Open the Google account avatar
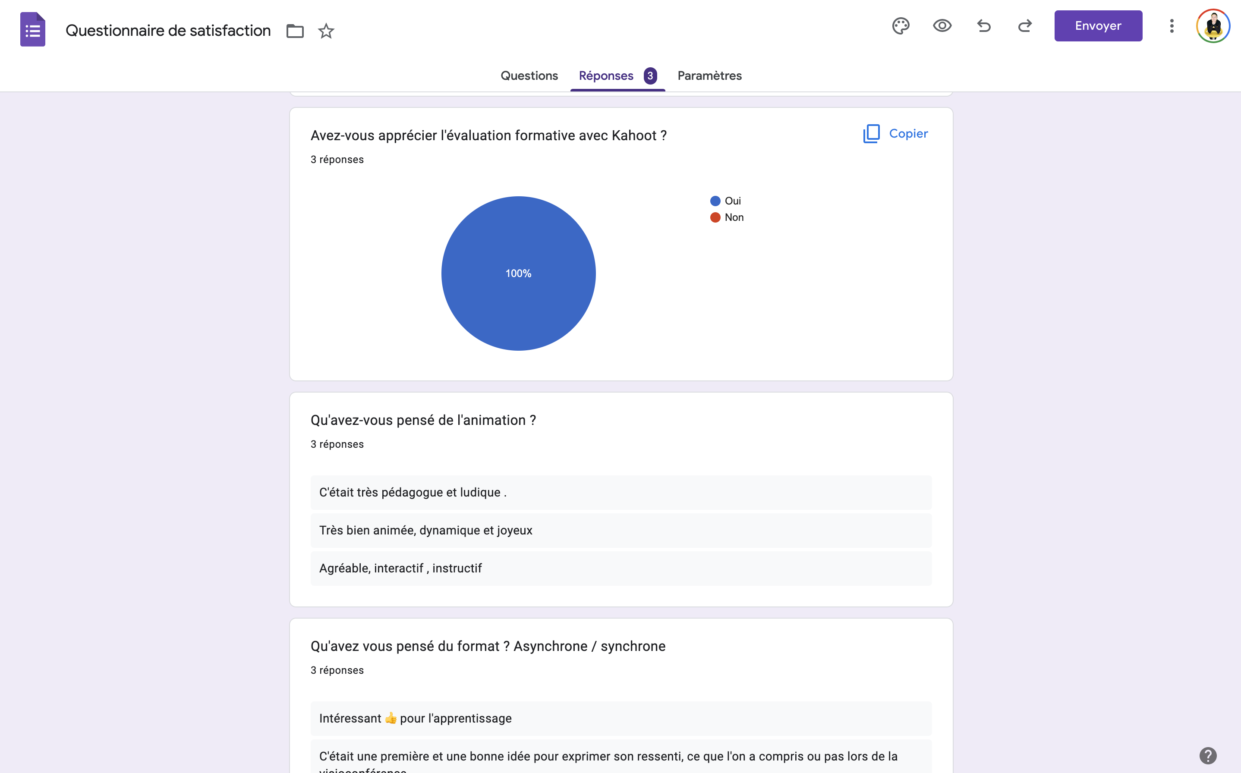The height and width of the screenshot is (773, 1241). pos(1213,25)
